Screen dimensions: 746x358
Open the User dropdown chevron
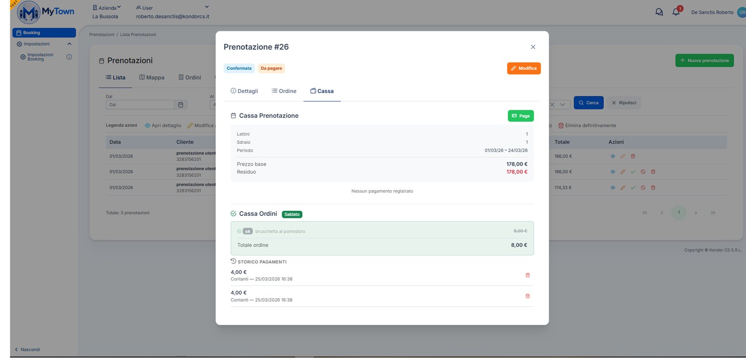[x=207, y=7]
